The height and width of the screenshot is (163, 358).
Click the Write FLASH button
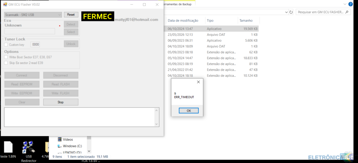(x=61, y=93)
